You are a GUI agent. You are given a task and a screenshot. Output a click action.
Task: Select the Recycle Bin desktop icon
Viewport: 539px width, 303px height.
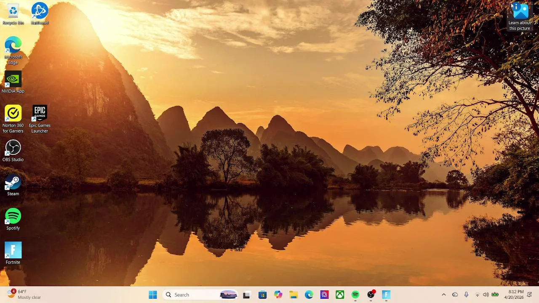point(13,14)
